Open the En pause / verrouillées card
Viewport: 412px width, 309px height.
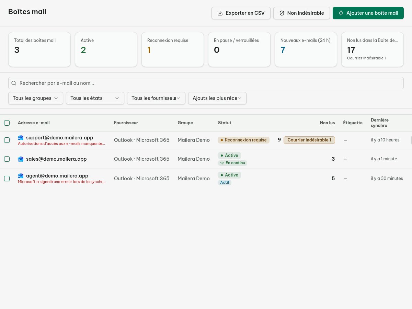[239, 49]
